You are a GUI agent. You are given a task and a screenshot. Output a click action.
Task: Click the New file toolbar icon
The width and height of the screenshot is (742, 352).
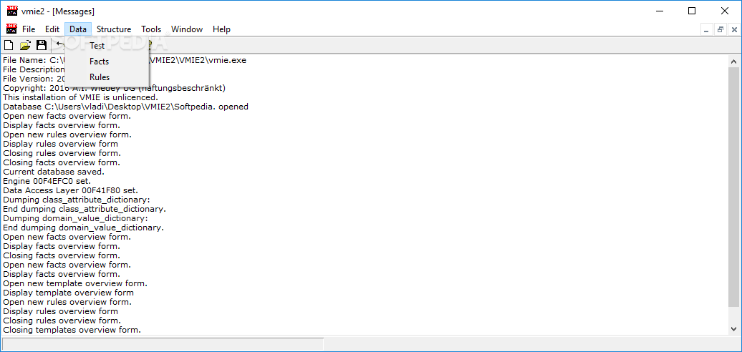pos(9,45)
